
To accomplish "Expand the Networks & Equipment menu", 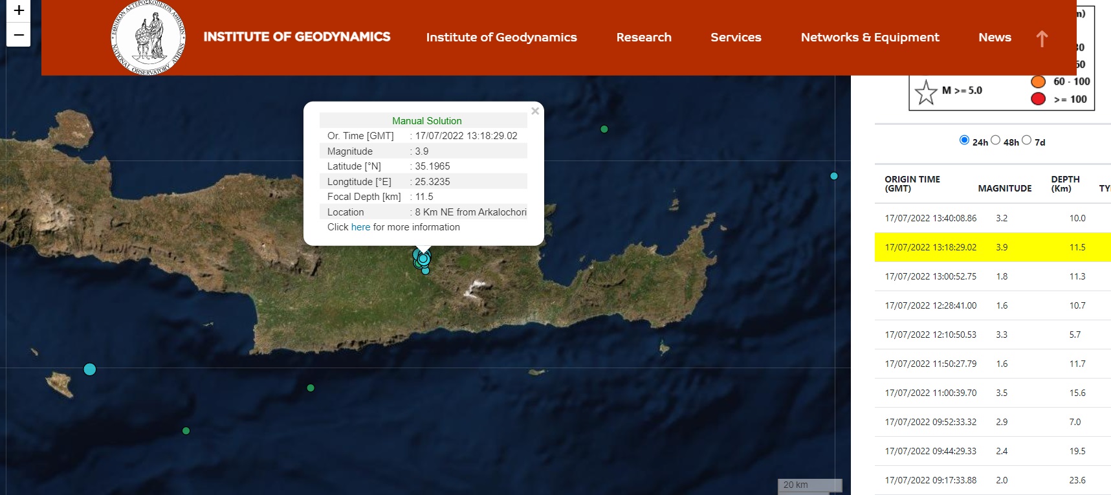I will [870, 38].
